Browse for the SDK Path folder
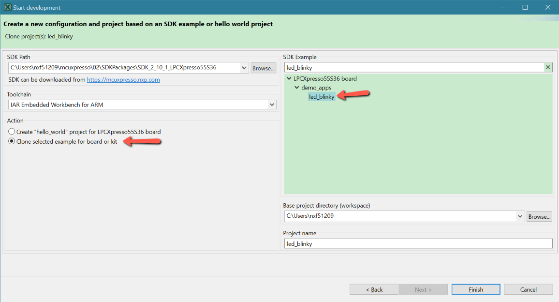Image resolution: width=559 pixels, height=302 pixels. (264, 68)
